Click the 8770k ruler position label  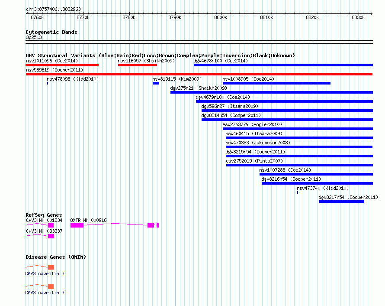(x=83, y=17)
